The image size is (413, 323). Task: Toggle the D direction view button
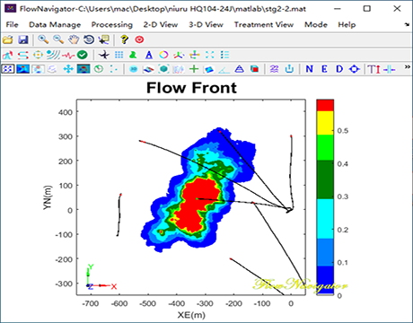point(339,69)
